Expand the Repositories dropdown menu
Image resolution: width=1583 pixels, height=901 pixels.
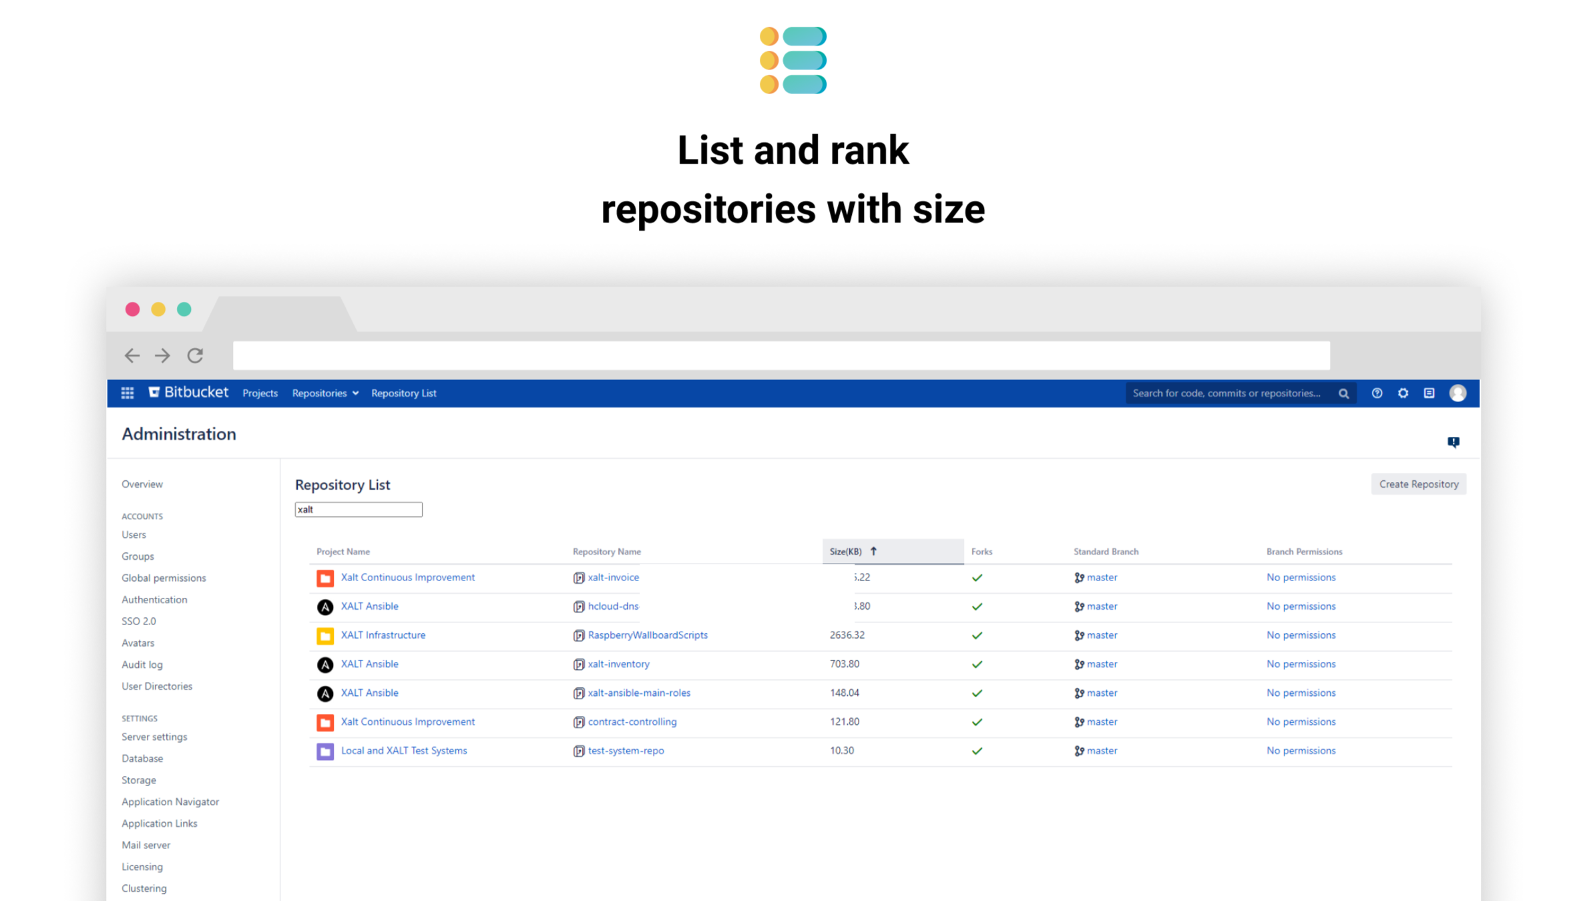[x=324, y=393]
